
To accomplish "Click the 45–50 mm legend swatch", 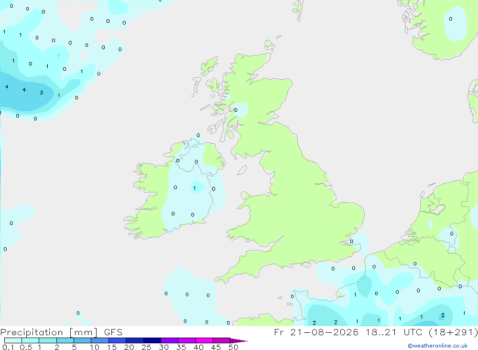I will [222, 340].
